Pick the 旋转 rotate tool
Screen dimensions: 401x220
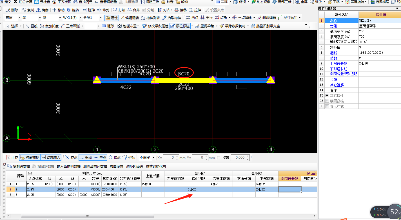click(x=73, y=10)
